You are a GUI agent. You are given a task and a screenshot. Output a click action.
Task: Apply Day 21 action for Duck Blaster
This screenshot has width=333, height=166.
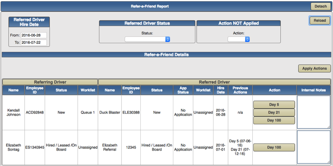tap(274, 112)
